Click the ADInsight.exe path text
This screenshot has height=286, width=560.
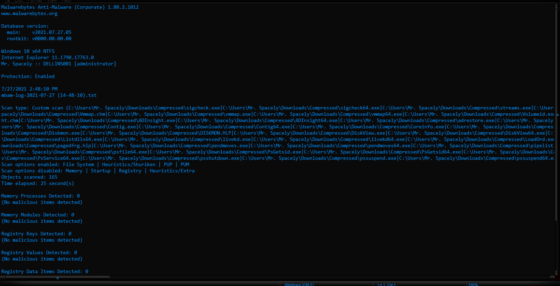(x=98, y=120)
